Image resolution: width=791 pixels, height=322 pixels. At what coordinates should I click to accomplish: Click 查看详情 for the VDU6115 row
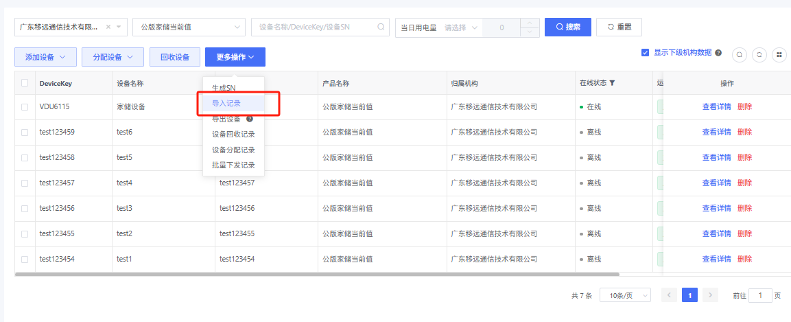coord(716,106)
